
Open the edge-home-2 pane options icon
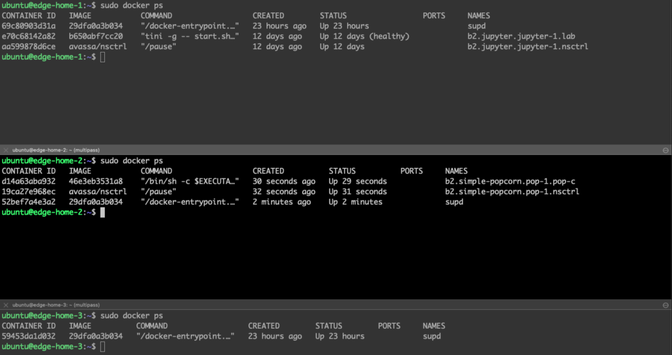[x=665, y=150]
